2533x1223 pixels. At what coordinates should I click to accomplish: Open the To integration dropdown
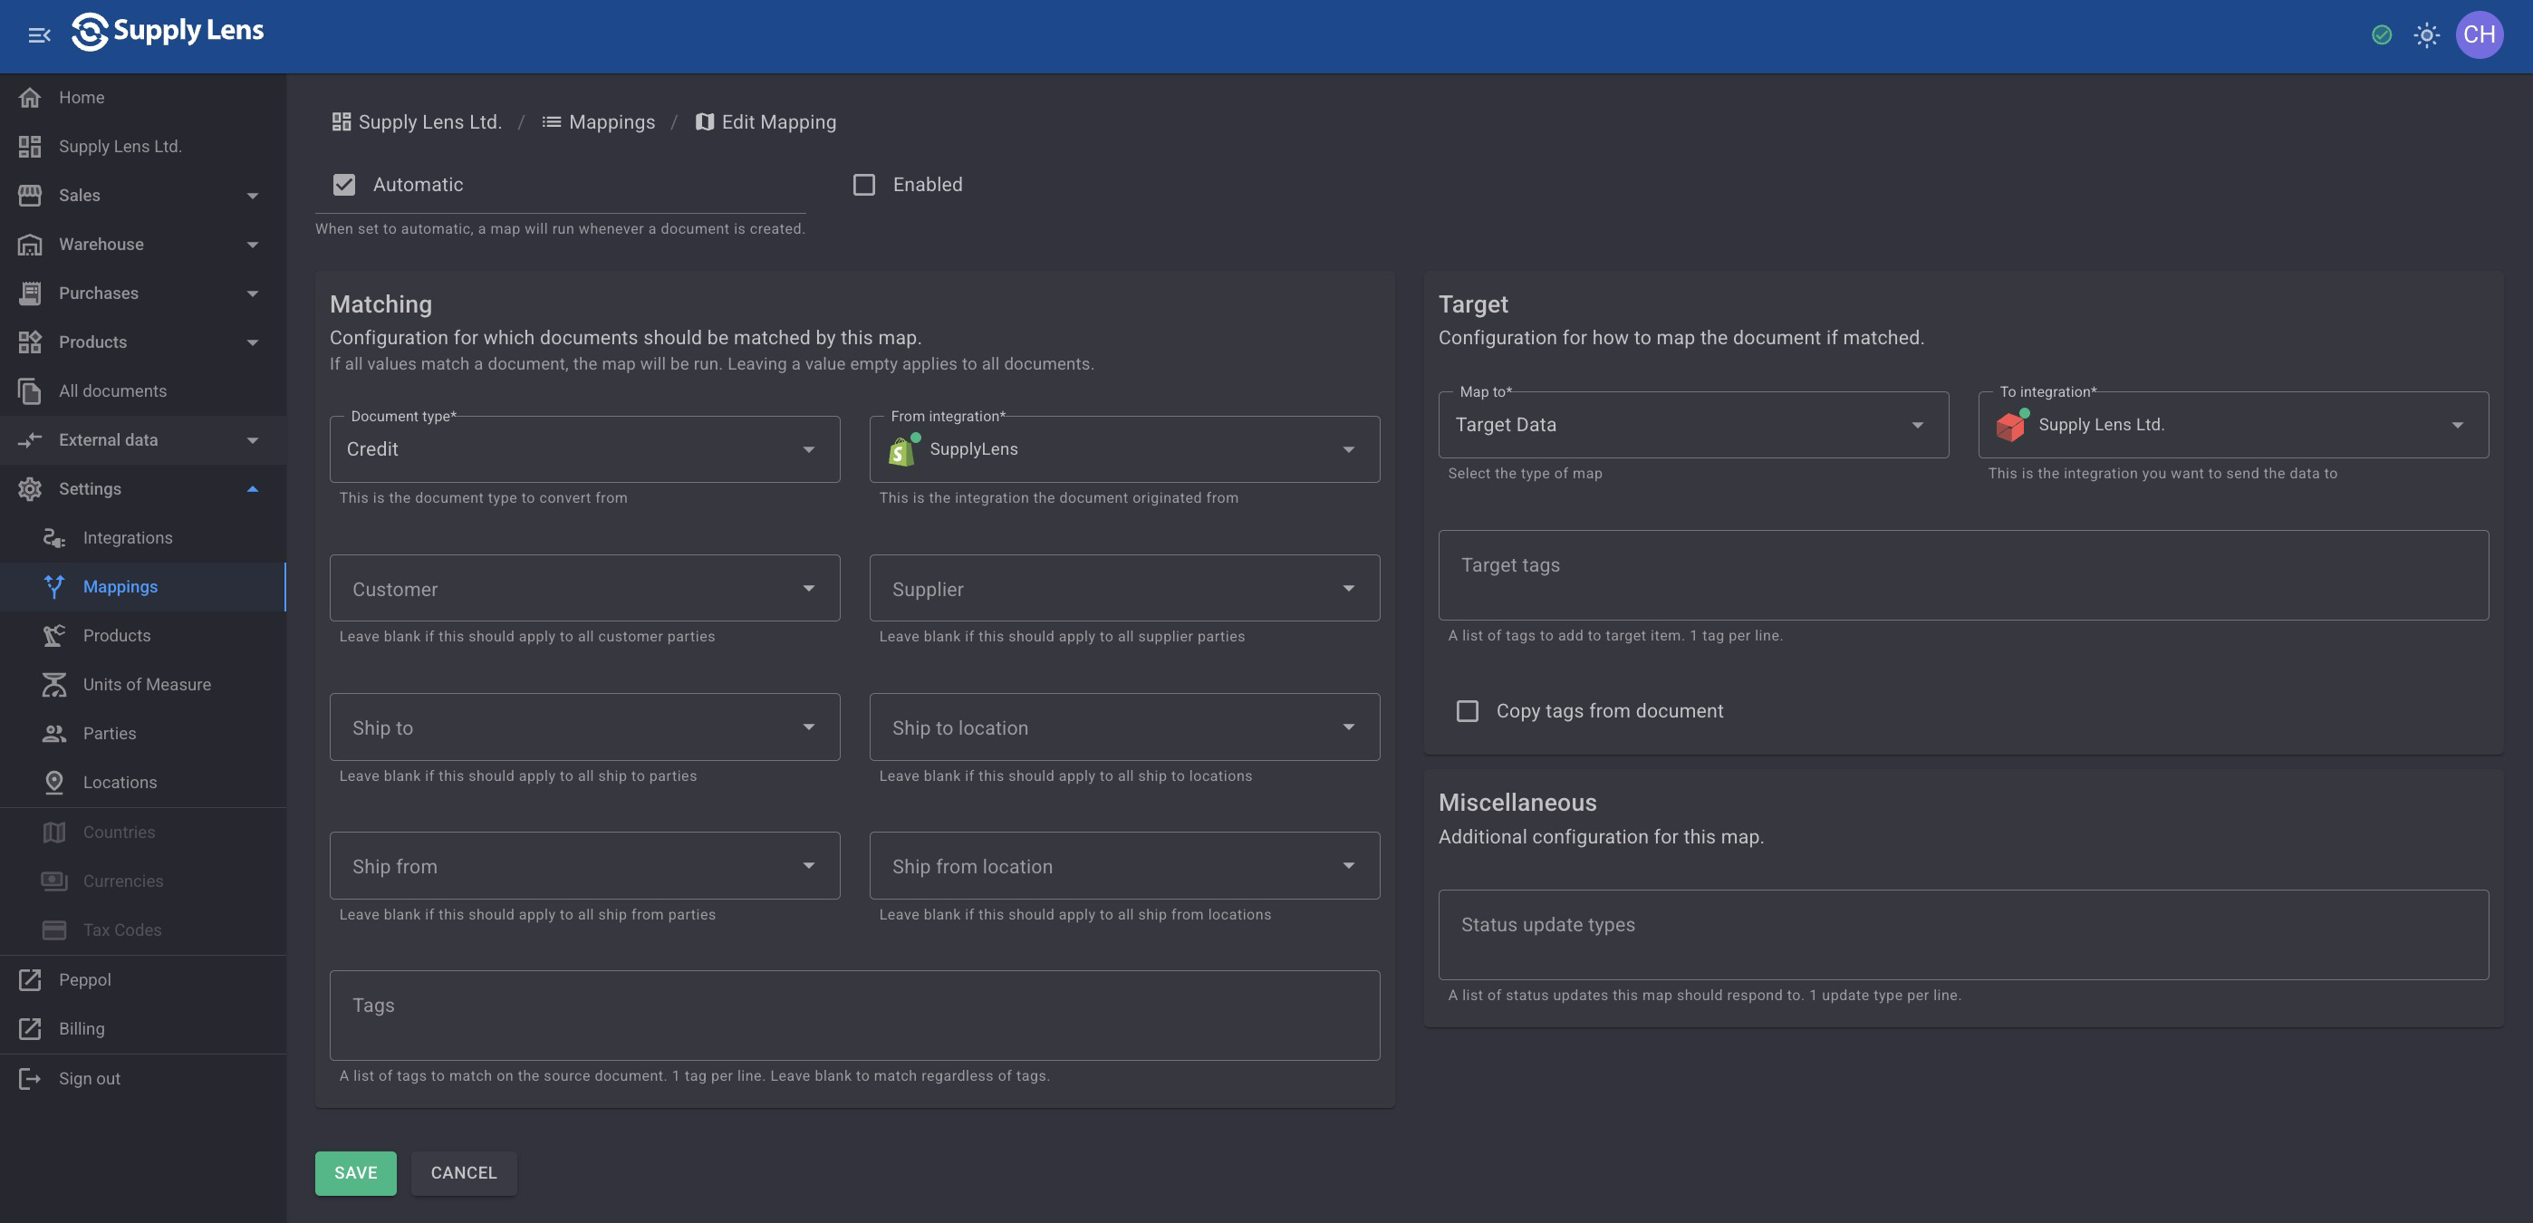2233,425
